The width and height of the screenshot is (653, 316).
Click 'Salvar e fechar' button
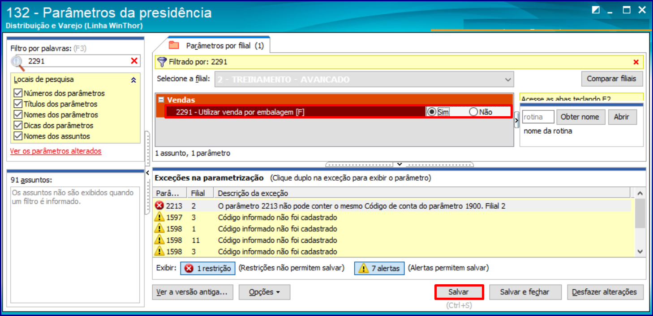pyautogui.click(x=524, y=292)
